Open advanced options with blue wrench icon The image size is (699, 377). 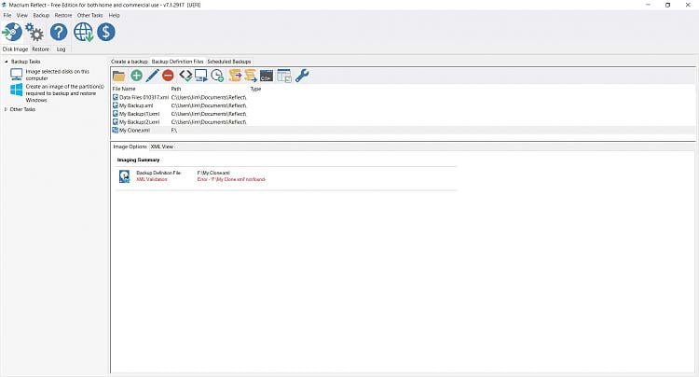click(x=302, y=76)
